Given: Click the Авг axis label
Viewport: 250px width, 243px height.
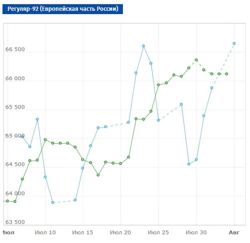Looking at the screenshot, I should (x=234, y=233).
